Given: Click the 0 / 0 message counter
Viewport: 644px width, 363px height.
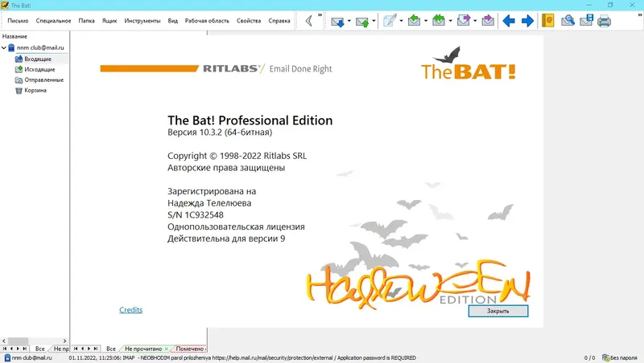Looking at the screenshot, I should tap(589, 357).
